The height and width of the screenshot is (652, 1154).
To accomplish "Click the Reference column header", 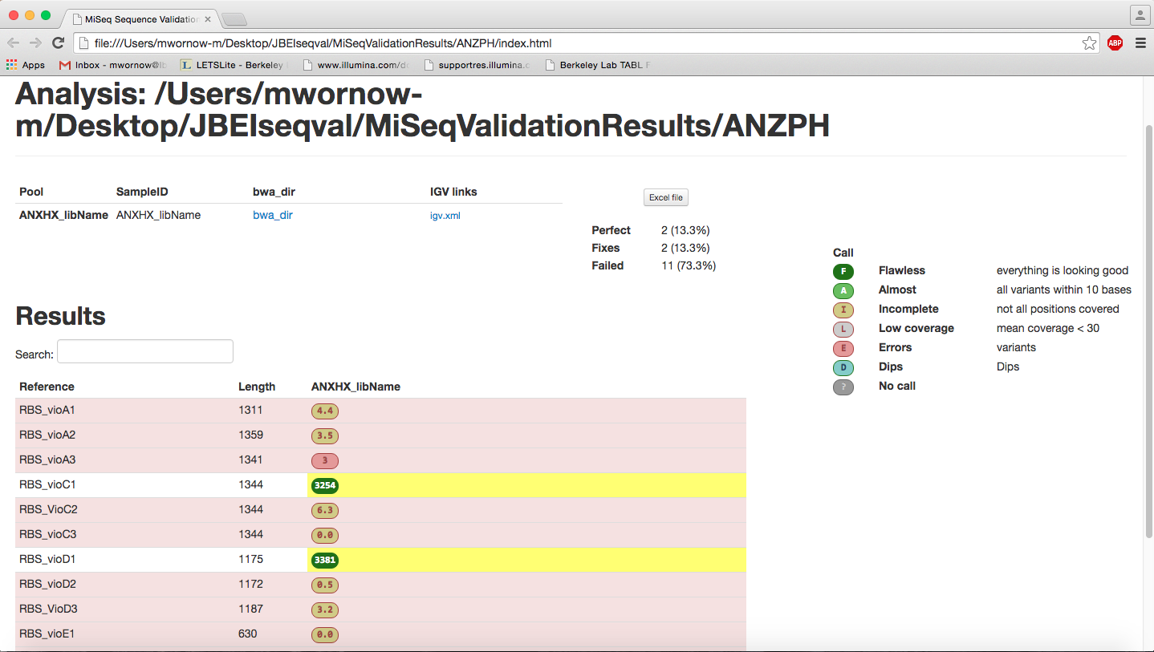I will pos(47,387).
